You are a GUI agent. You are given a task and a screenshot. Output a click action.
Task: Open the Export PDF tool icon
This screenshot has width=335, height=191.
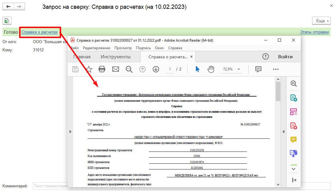(x=294, y=98)
